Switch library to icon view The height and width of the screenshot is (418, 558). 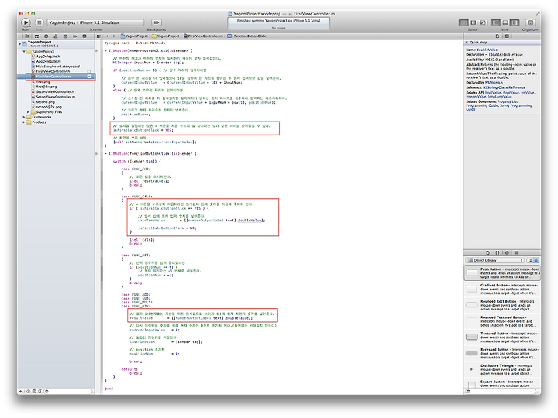pos(530,260)
